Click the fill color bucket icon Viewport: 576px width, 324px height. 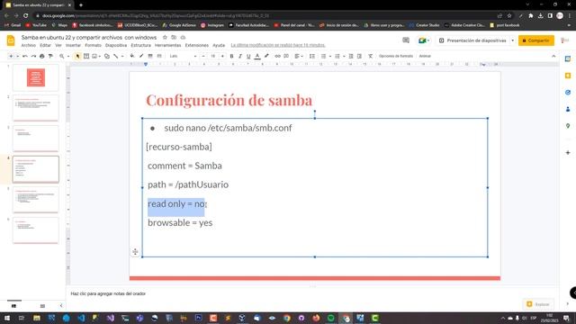pos(132,56)
